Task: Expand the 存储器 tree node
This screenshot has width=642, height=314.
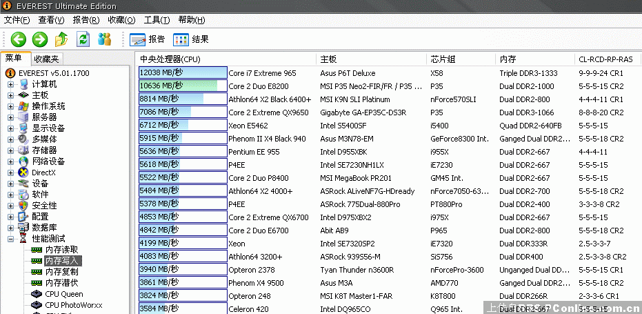Action: (10, 150)
